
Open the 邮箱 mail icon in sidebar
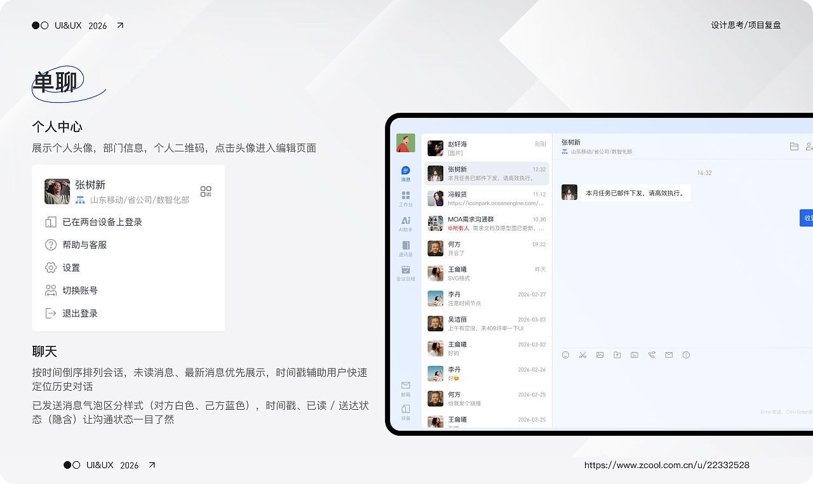pyautogui.click(x=406, y=385)
